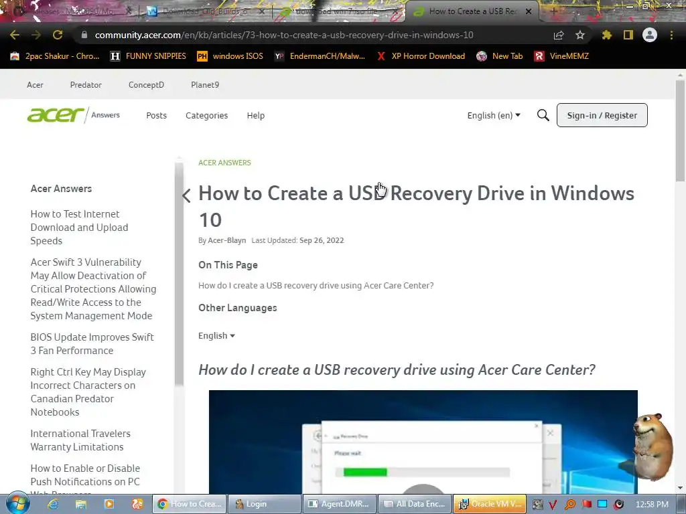Viewport: 686px width, 514px height.
Task: Go to the Acer brand link
Action: point(35,85)
